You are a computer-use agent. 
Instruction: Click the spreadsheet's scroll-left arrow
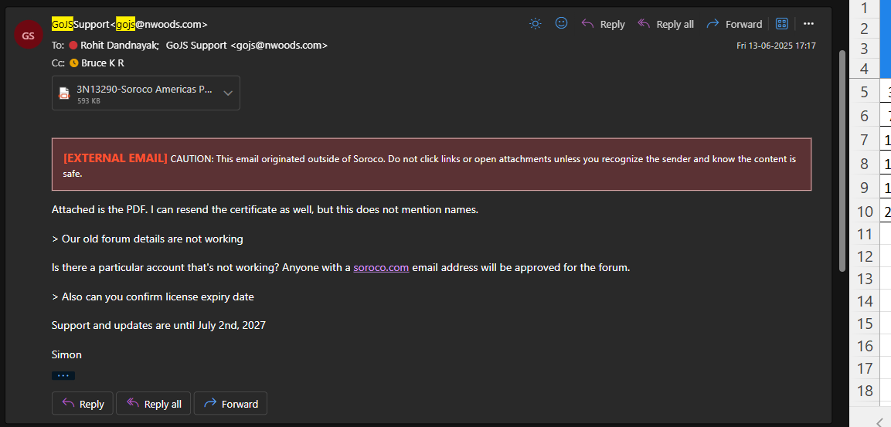(x=879, y=419)
